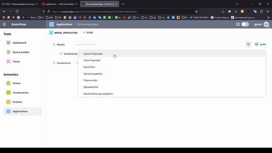Bookmark this page with the star
The width and height of the screenshot is (272, 153).
pos(196,11)
